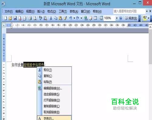This screenshot has width=152, height=120.
Task: Open the 格式(O) menu
Action: [52, 12]
